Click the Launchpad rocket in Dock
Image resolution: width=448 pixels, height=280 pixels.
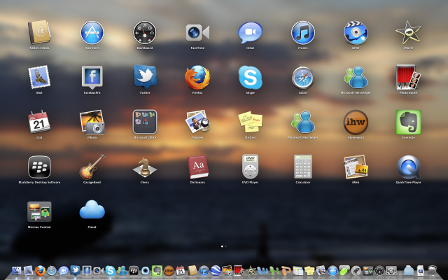356,270
